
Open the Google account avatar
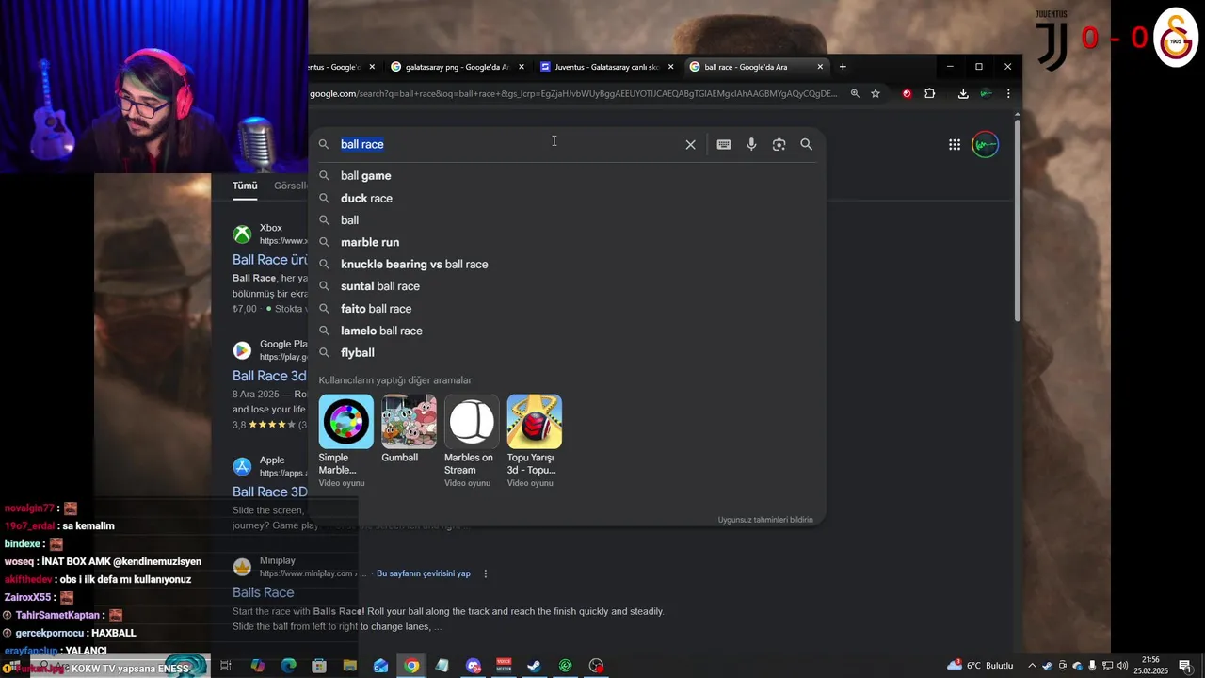(x=985, y=144)
